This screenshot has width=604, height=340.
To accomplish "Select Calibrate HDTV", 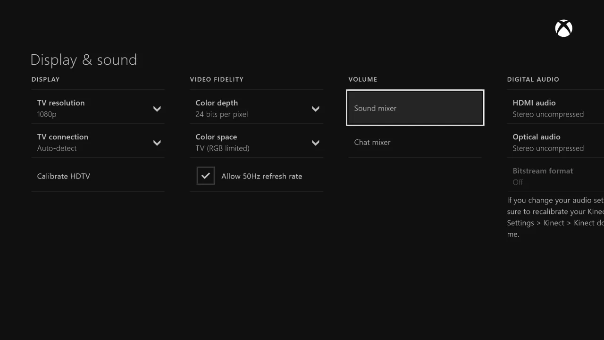I will 64,176.
